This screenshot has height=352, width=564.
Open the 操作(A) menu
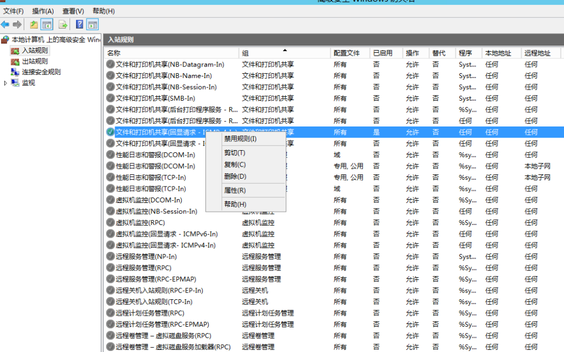[x=43, y=11]
